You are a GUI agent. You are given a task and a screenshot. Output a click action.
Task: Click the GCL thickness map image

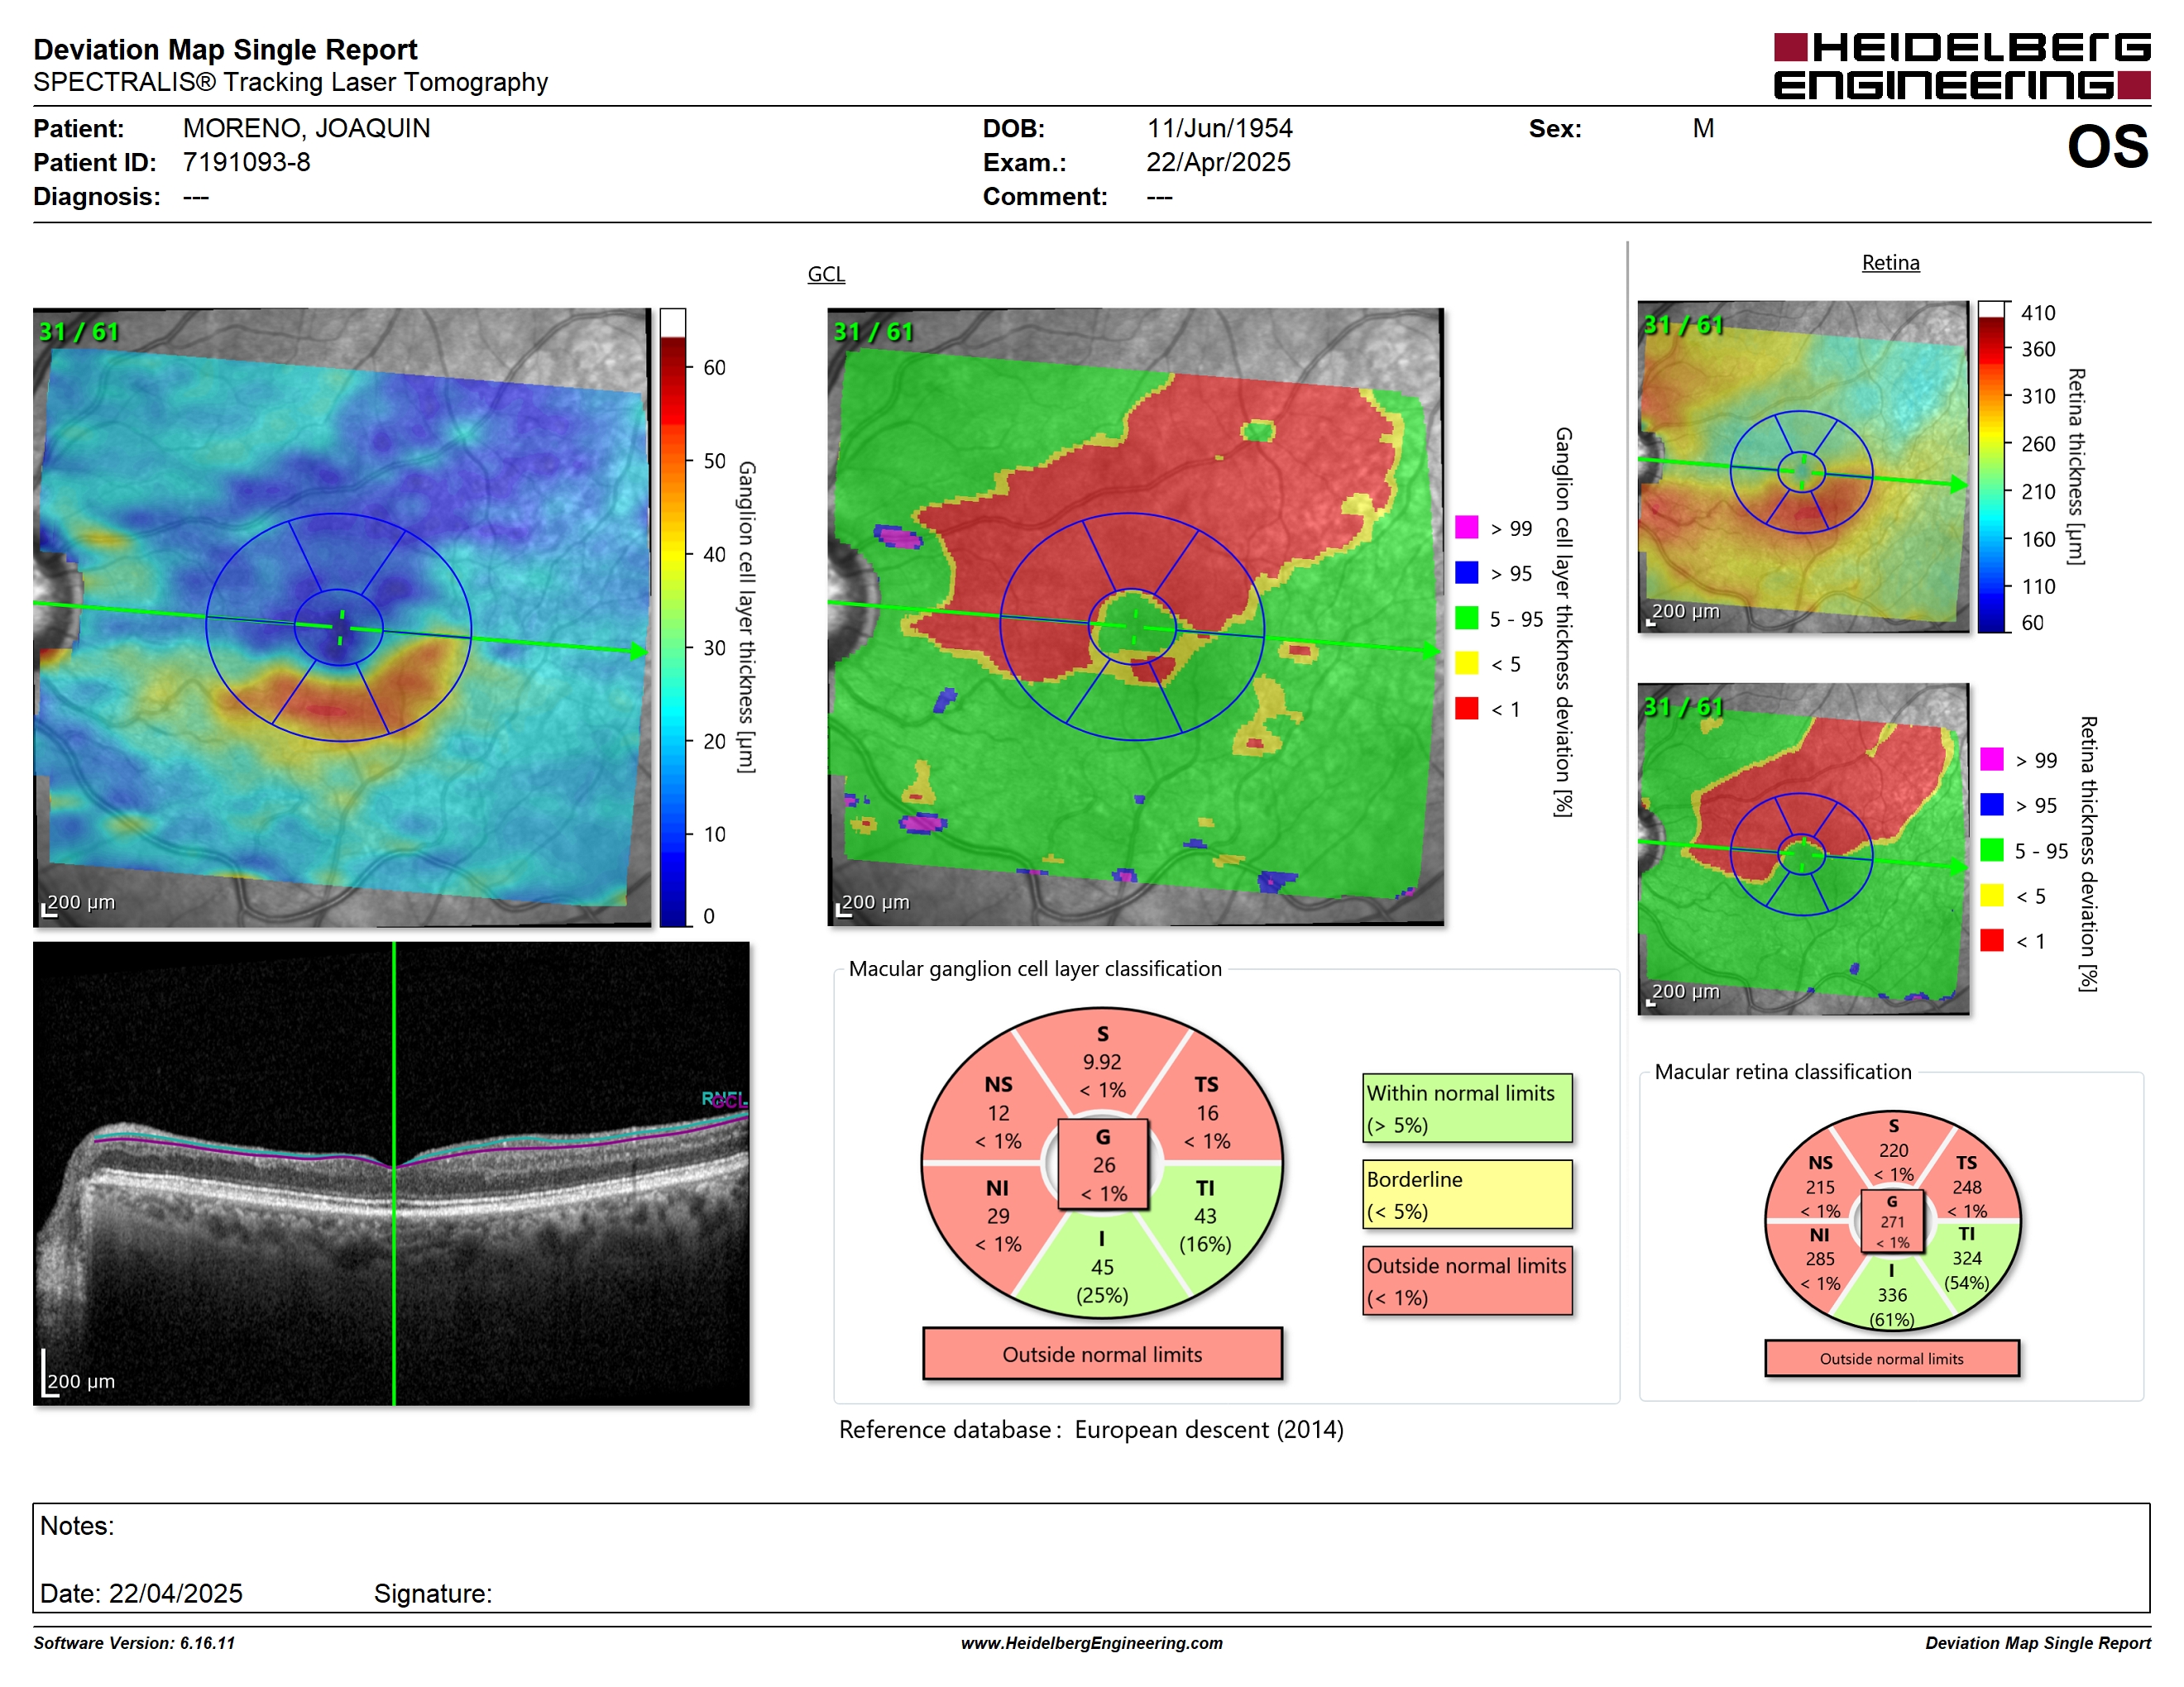point(342,617)
